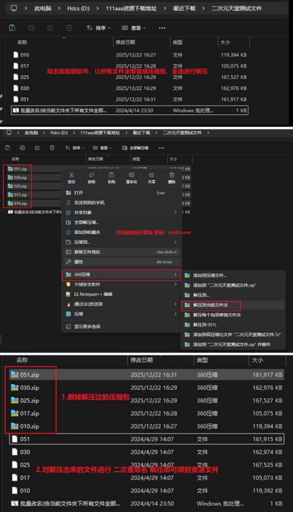This screenshot has width=293, height=512.
Task: Click the paste icon in the toolbar containing 全部解压缩
Action: point(7,148)
